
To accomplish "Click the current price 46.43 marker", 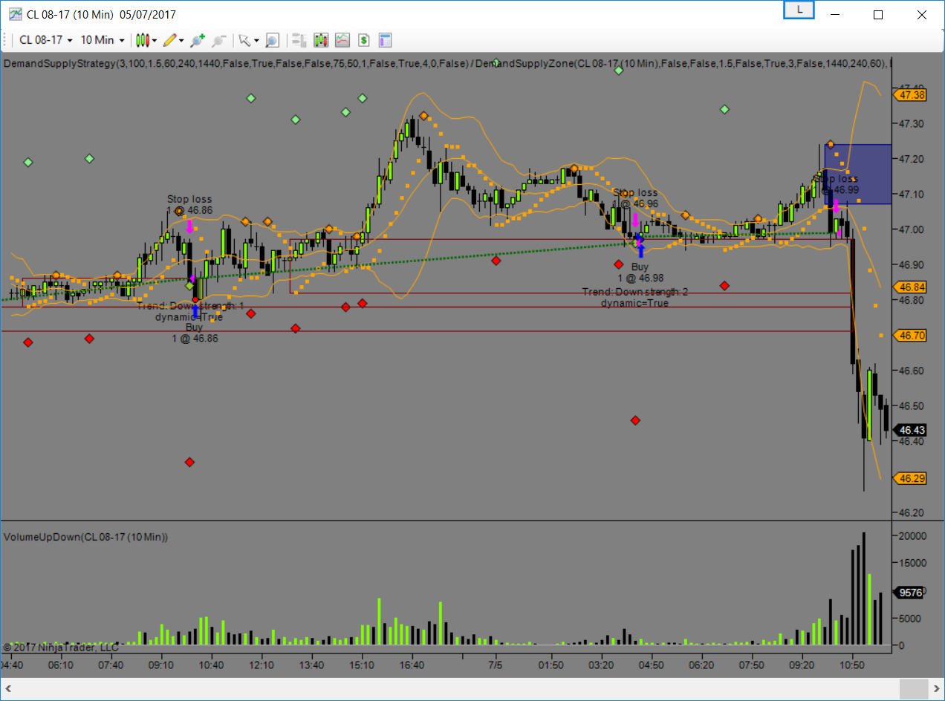I will pyautogui.click(x=911, y=430).
